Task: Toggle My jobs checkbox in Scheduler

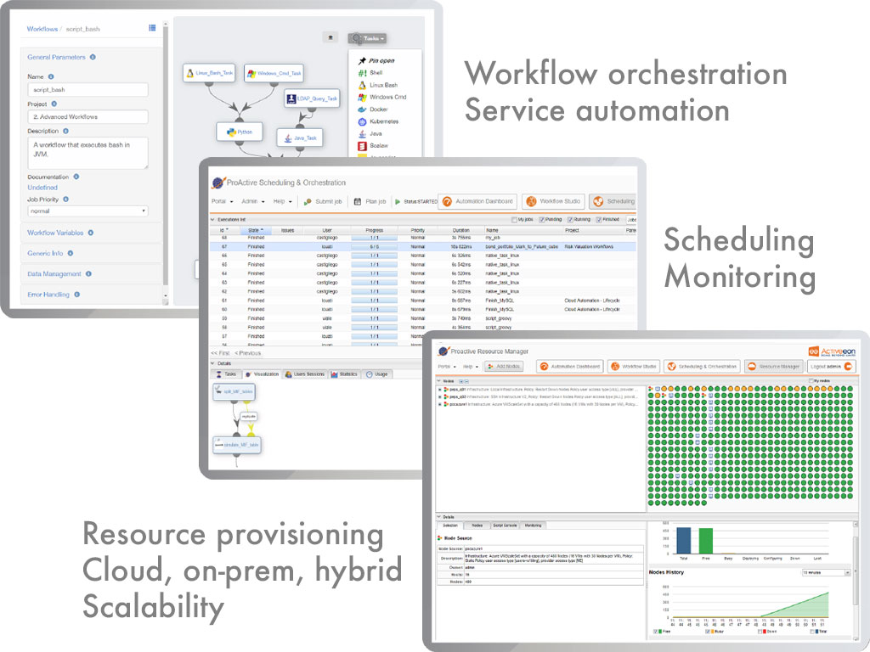Action: coord(514,220)
